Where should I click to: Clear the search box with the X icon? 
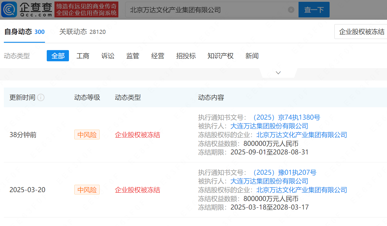[291, 10]
